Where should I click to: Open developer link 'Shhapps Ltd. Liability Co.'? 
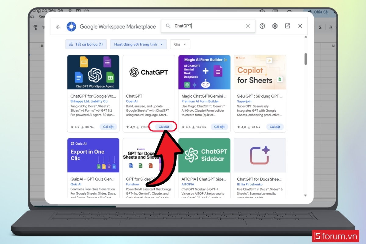(89, 101)
